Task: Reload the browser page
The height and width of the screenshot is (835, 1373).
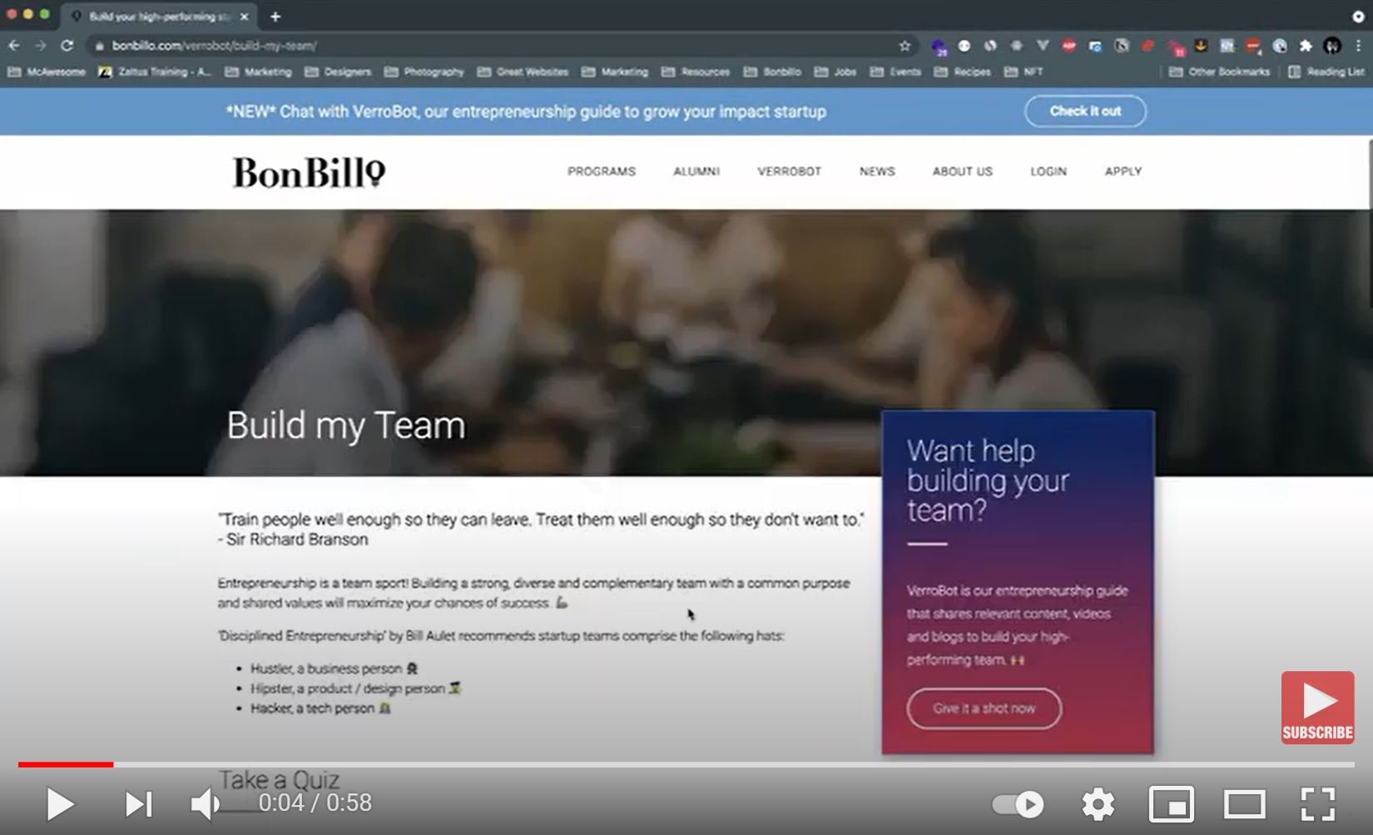Action: tap(67, 46)
